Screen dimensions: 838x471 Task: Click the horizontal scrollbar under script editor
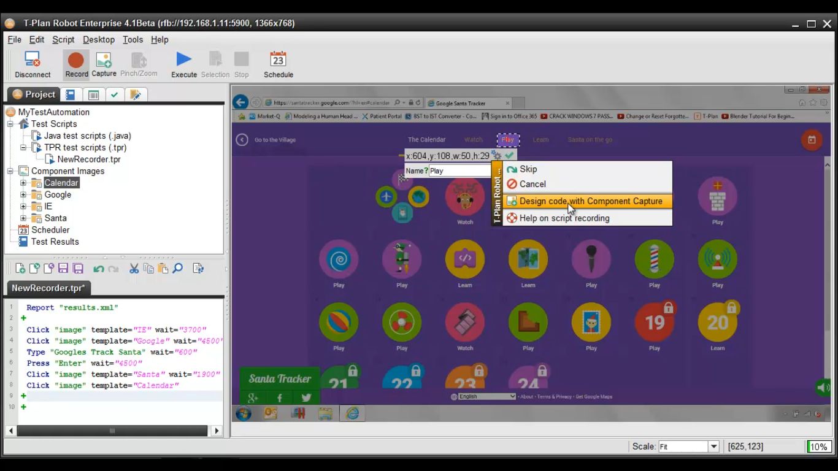pyautogui.click(x=112, y=431)
